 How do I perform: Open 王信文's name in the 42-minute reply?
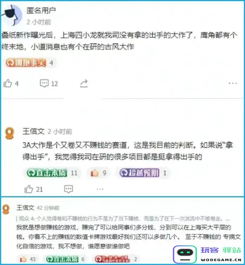25,208
